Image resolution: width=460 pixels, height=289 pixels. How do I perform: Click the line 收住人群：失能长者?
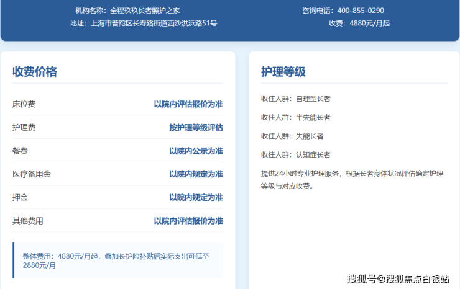pyautogui.click(x=292, y=136)
